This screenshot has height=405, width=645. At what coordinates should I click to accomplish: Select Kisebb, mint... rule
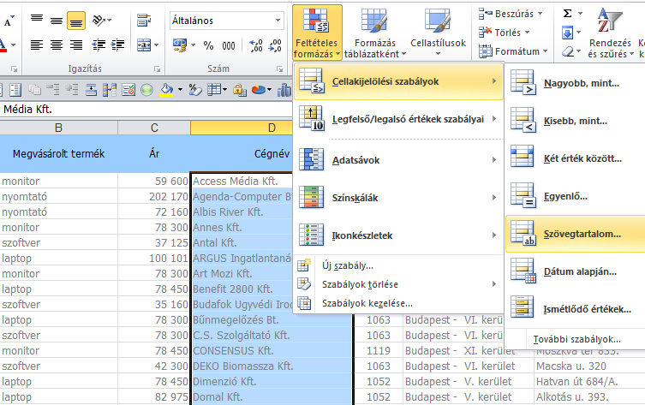coord(576,122)
